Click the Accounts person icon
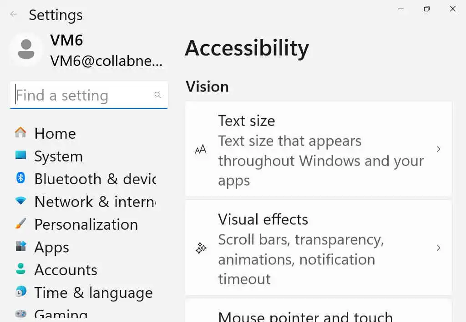466x322 pixels. pyautogui.click(x=20, y=269)
